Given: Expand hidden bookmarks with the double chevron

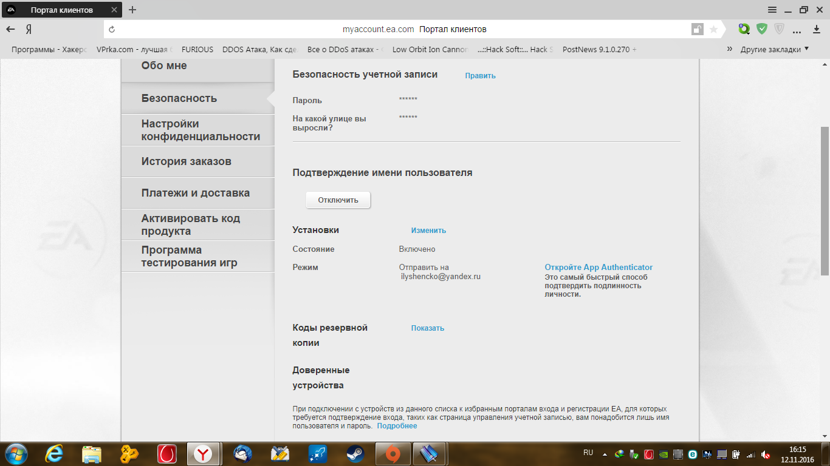Looking at the screenshot, I should coord(730,49).
